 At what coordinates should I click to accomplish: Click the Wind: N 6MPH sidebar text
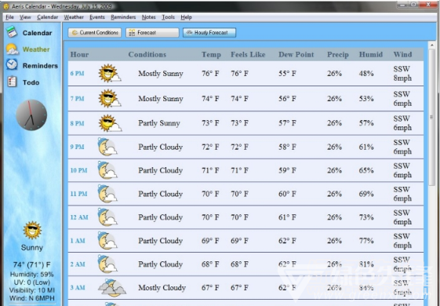click(x=32, y=298)
